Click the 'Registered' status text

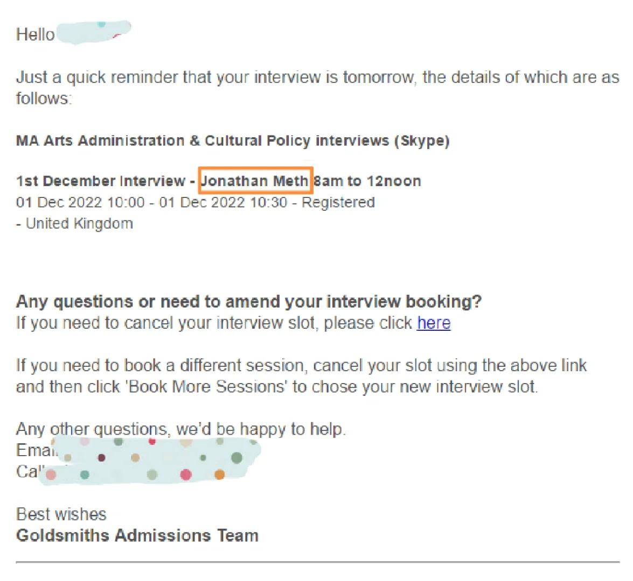pos(338,202)
